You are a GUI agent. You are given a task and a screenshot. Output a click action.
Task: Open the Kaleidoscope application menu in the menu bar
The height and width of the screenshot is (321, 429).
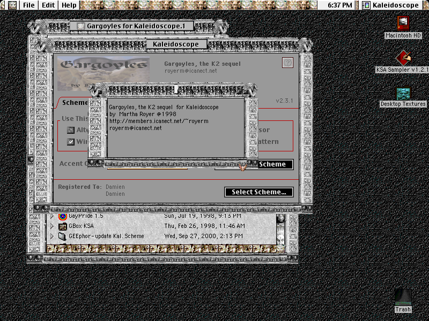(x=391, y=5)
